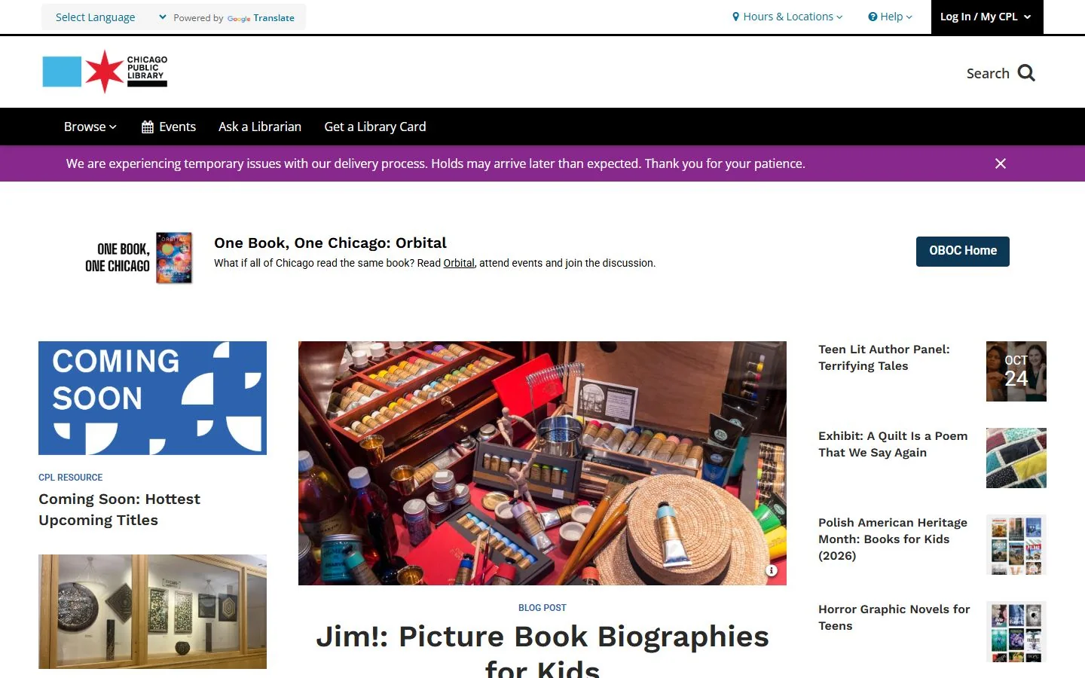Open Horror Graphic Novels for Teens

pyautogui.click(x=894, y=618)
